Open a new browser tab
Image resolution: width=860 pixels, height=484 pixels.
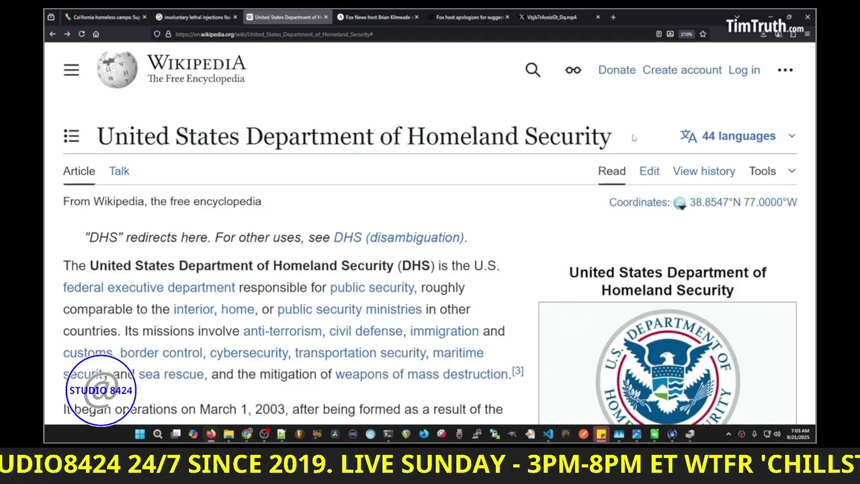613,17
